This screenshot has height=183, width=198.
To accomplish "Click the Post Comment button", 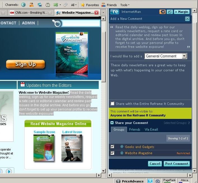I will (x=177, y=164).
